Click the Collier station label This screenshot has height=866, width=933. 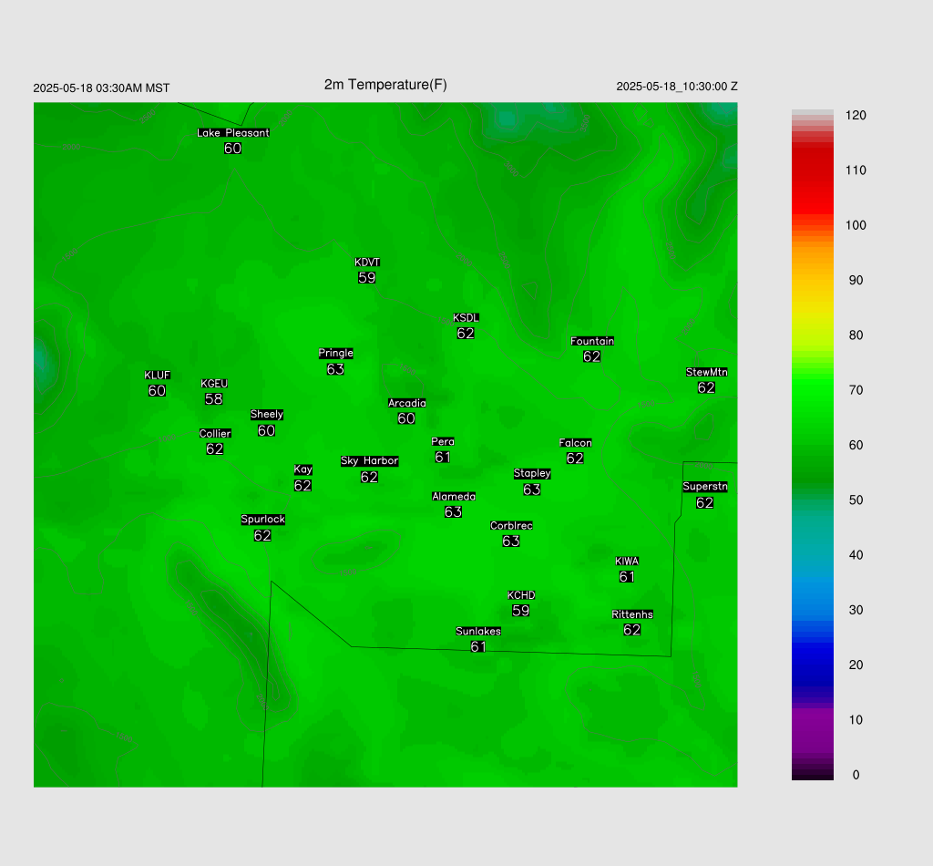pos(215,433)
